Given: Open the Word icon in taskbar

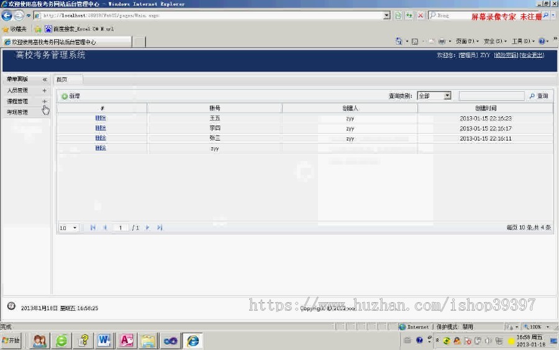Looking at the screenshot, I should pyautogui.click(x=104, y=341).
